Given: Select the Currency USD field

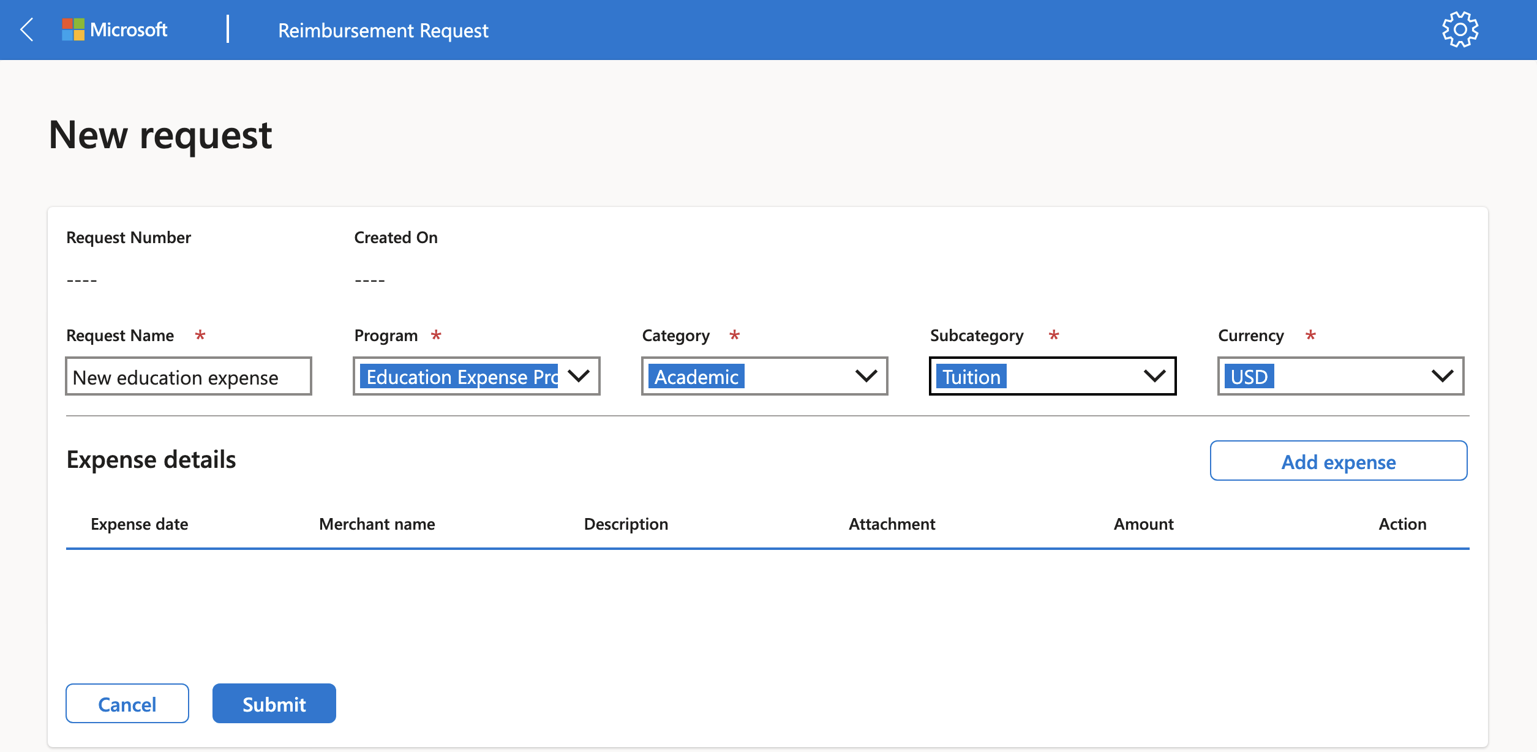Looking at the screenshot, I should tap(1338, 375).
